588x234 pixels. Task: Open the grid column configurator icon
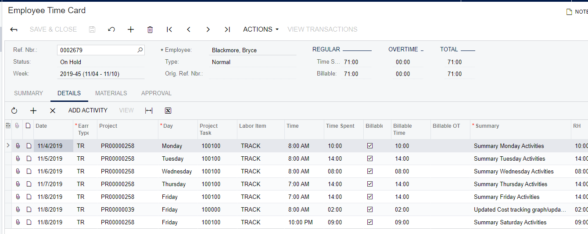point(8,126)
